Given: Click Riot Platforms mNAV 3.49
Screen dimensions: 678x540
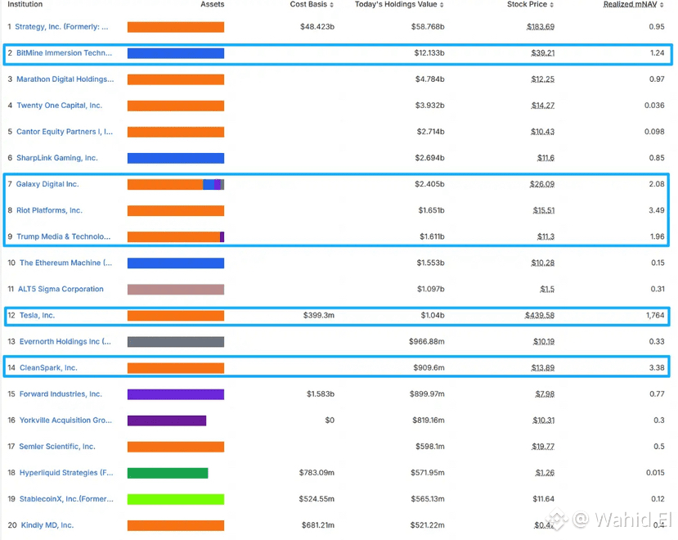Looking at the screenshot, I should 657,210.
